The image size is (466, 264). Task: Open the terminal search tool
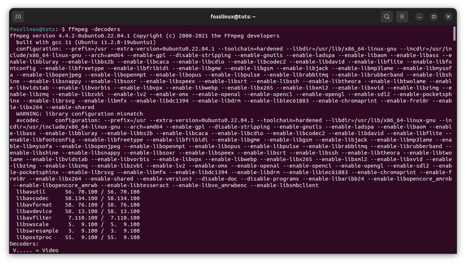[x=387, y=17]
